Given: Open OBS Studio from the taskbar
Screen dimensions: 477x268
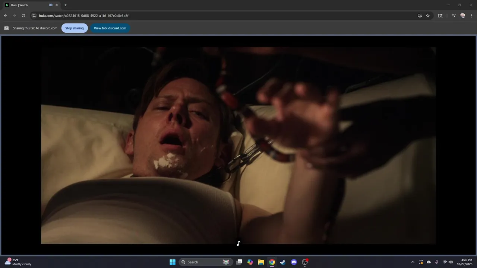Looking at the screenshot, I should 305,262.
